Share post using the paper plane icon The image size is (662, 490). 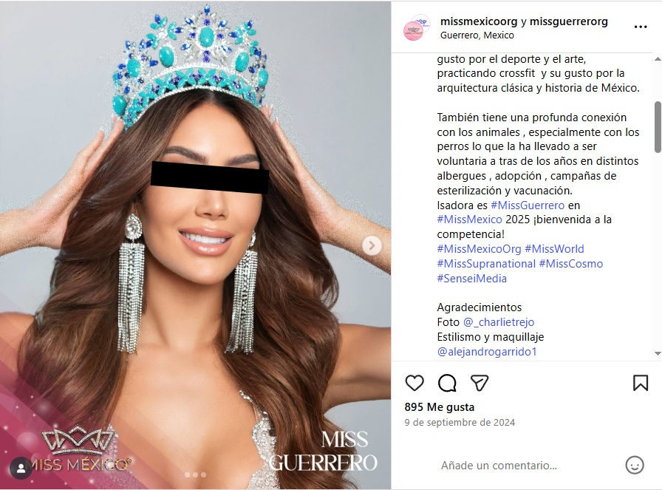point(480,383)
